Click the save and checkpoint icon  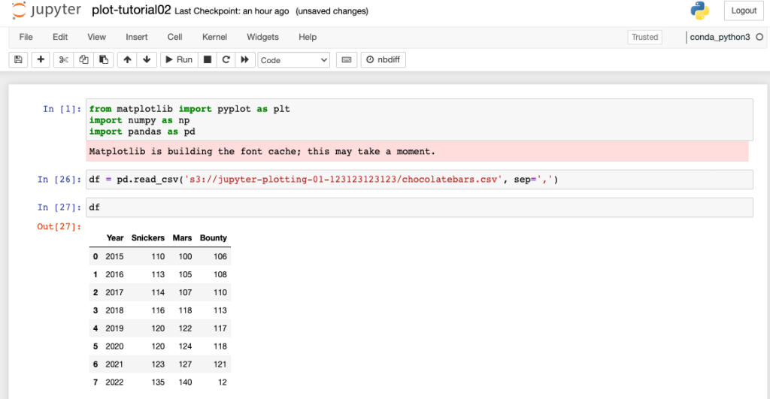point(19,59)
